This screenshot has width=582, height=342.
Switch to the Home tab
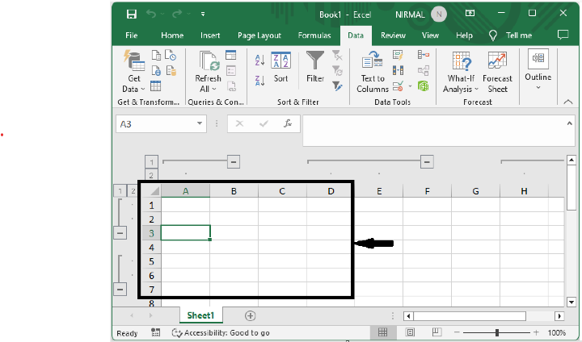click(172, 35)
